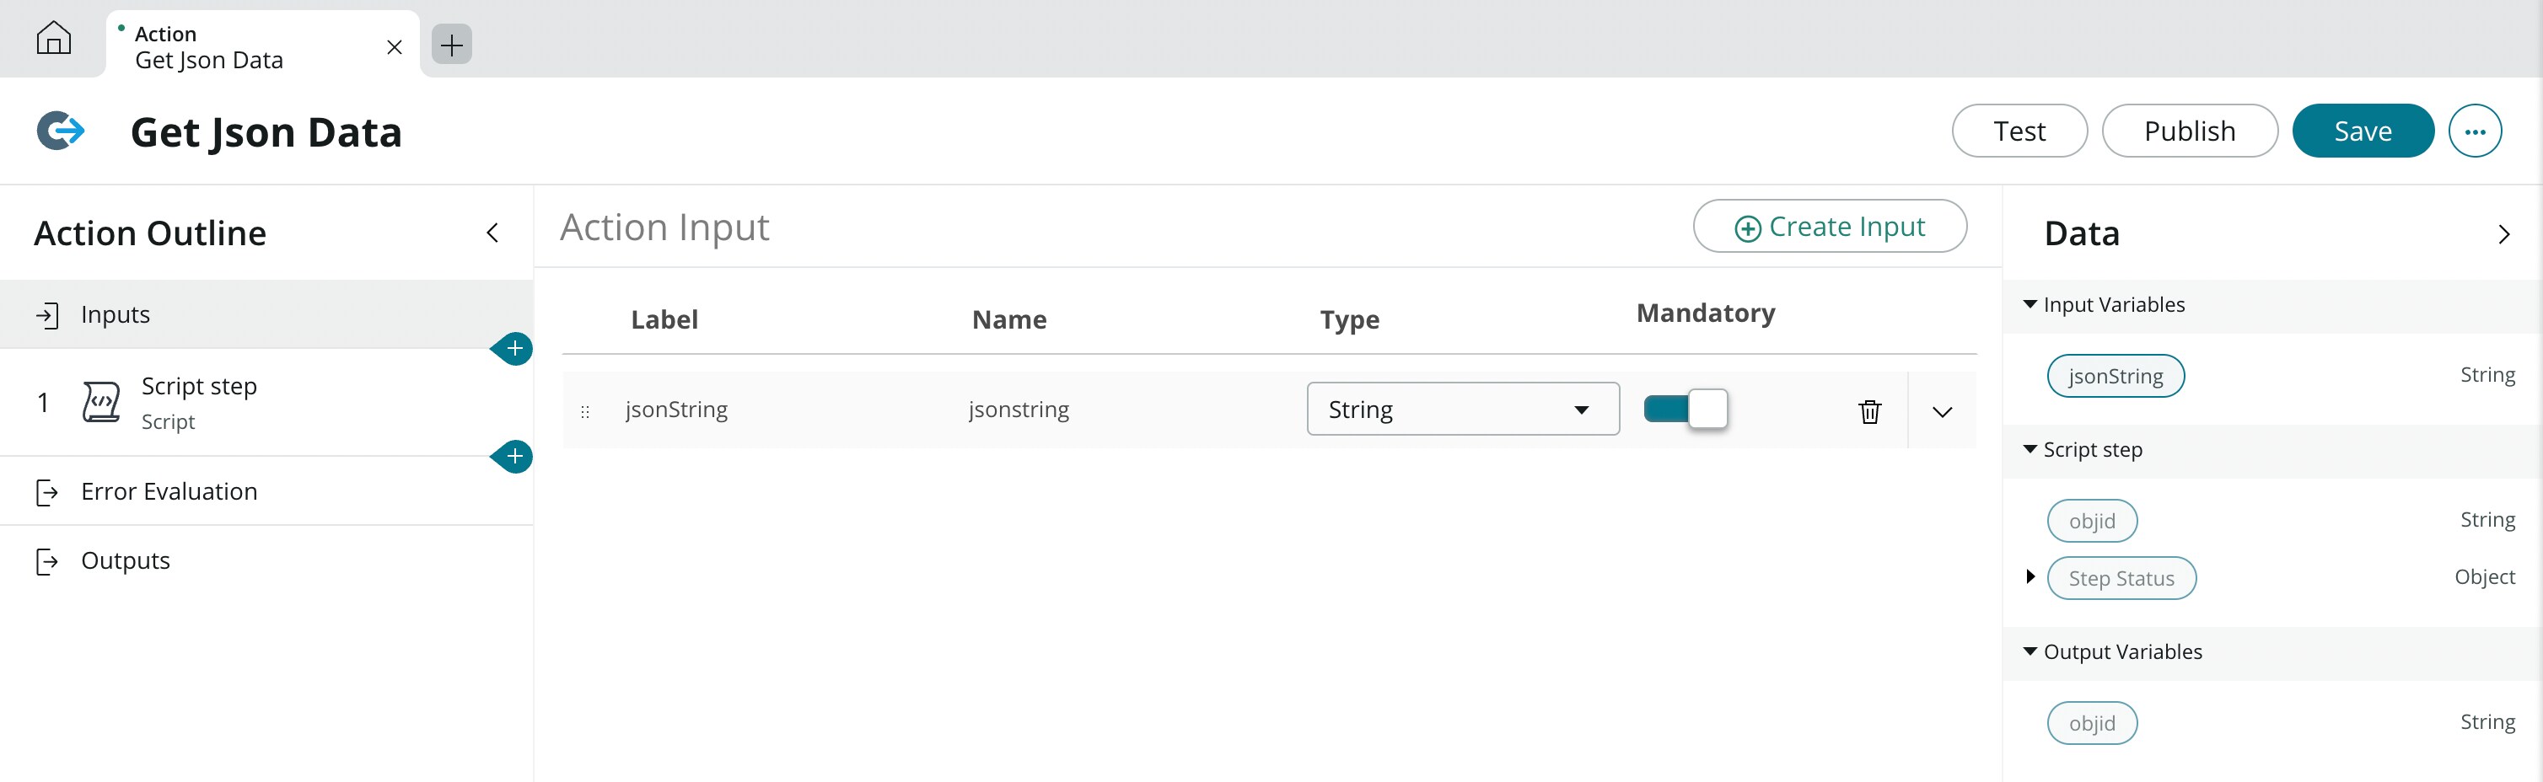Image resolution: width=2543 pixels, height=782 pixels.
Task: Collapse the Data panel chevron
Action: 2503,235
